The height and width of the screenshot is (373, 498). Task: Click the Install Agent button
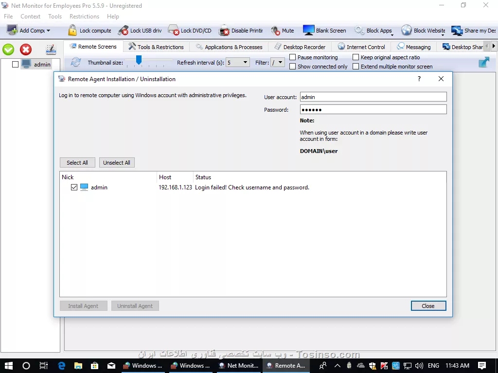[83, 306]
